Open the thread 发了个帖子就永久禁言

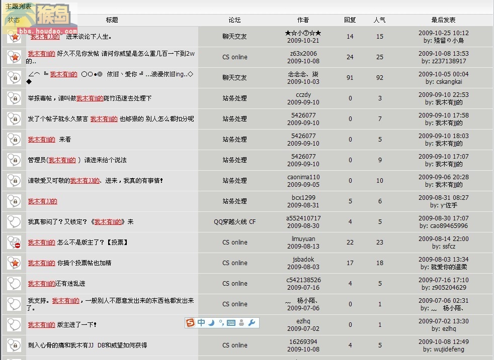point(111,119)
